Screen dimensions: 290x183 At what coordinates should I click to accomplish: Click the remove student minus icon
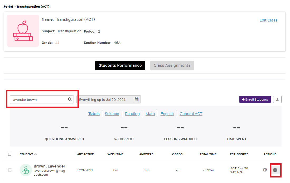pos(275,170)
